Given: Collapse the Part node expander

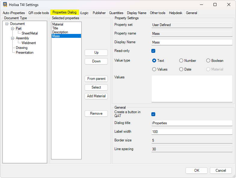Looking at the screenshot, I should (13, 29).
